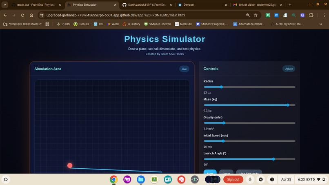This screenshot has height=185, width=329.
Task: Open the Files app from the shelf
Action: pos(141,180)
